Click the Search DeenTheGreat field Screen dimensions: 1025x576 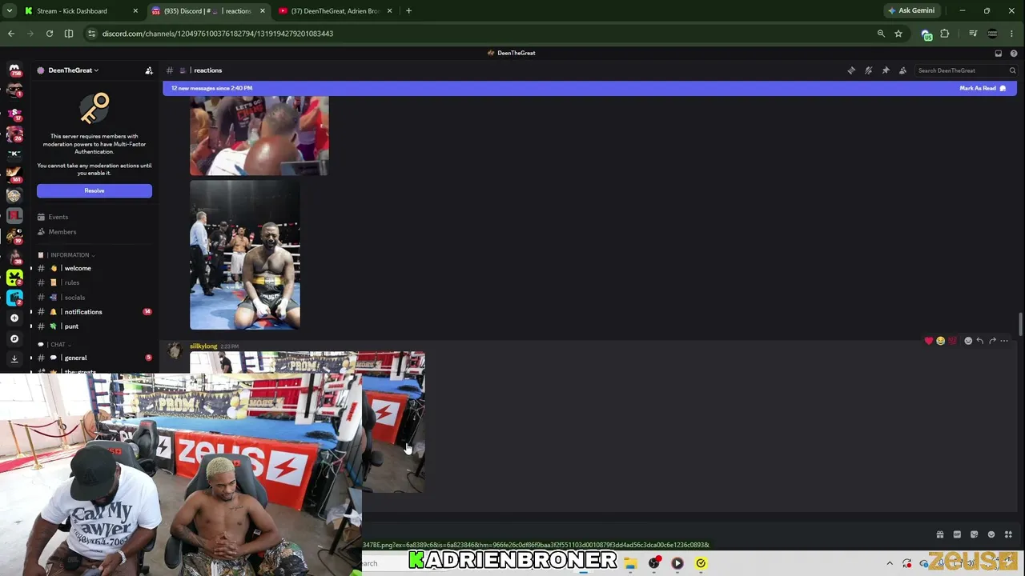click(x=967, y=70)
